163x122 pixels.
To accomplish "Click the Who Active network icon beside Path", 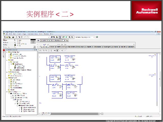I will coord(67,40).
